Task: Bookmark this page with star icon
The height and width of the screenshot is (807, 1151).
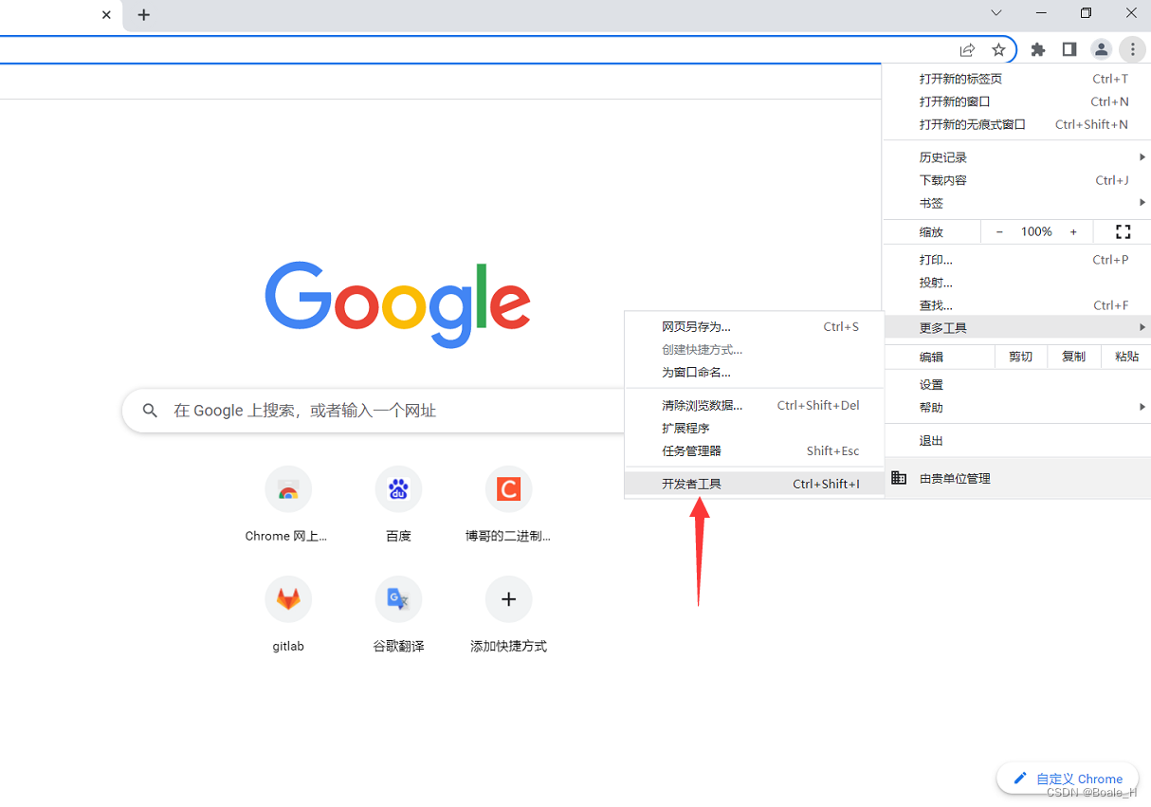Action: [998, 49]
